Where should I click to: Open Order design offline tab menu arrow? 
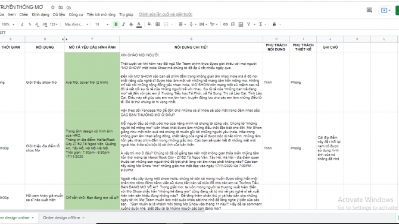[x=83, y=218]
